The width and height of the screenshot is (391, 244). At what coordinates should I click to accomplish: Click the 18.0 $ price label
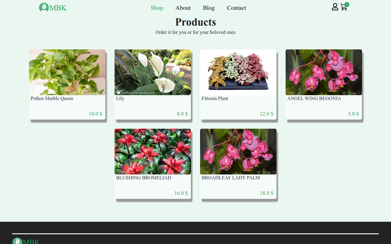tap(266, 193)
